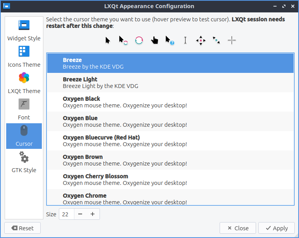Screen dimensions: 299x238
Task: Click the pointing hand cursor preview
Action: pyautogui.click(x=155, y=40)
